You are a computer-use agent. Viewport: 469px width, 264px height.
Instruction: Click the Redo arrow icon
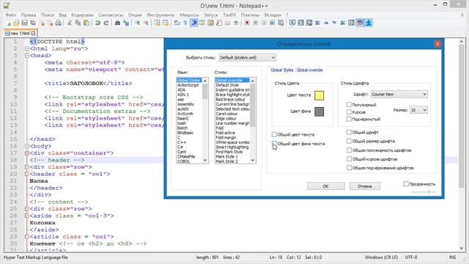point(106,23)
